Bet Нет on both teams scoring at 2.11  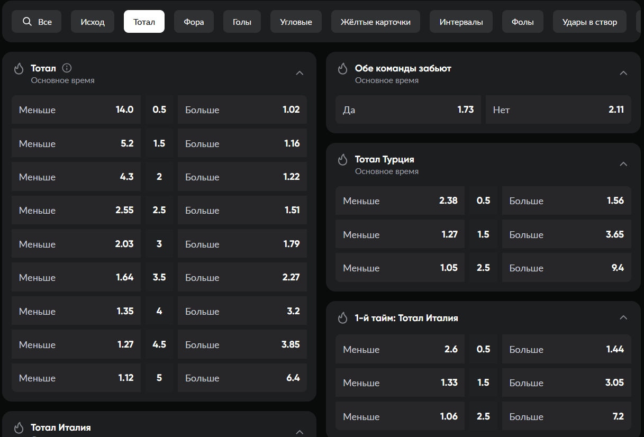pyautogui.click(x=558, y=110)
